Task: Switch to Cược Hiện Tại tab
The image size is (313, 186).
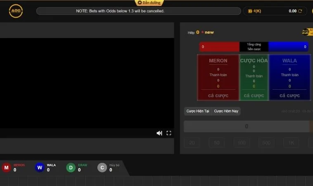Action: tap(198, 111)
